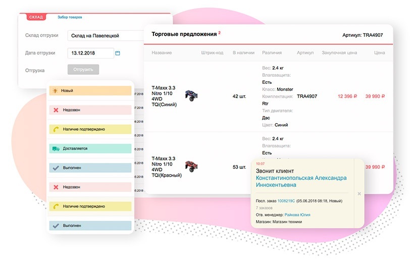414x268 pixels.
Task: Click checkmark icon on bottommost Выполнен status
Action: pos(55,226)
